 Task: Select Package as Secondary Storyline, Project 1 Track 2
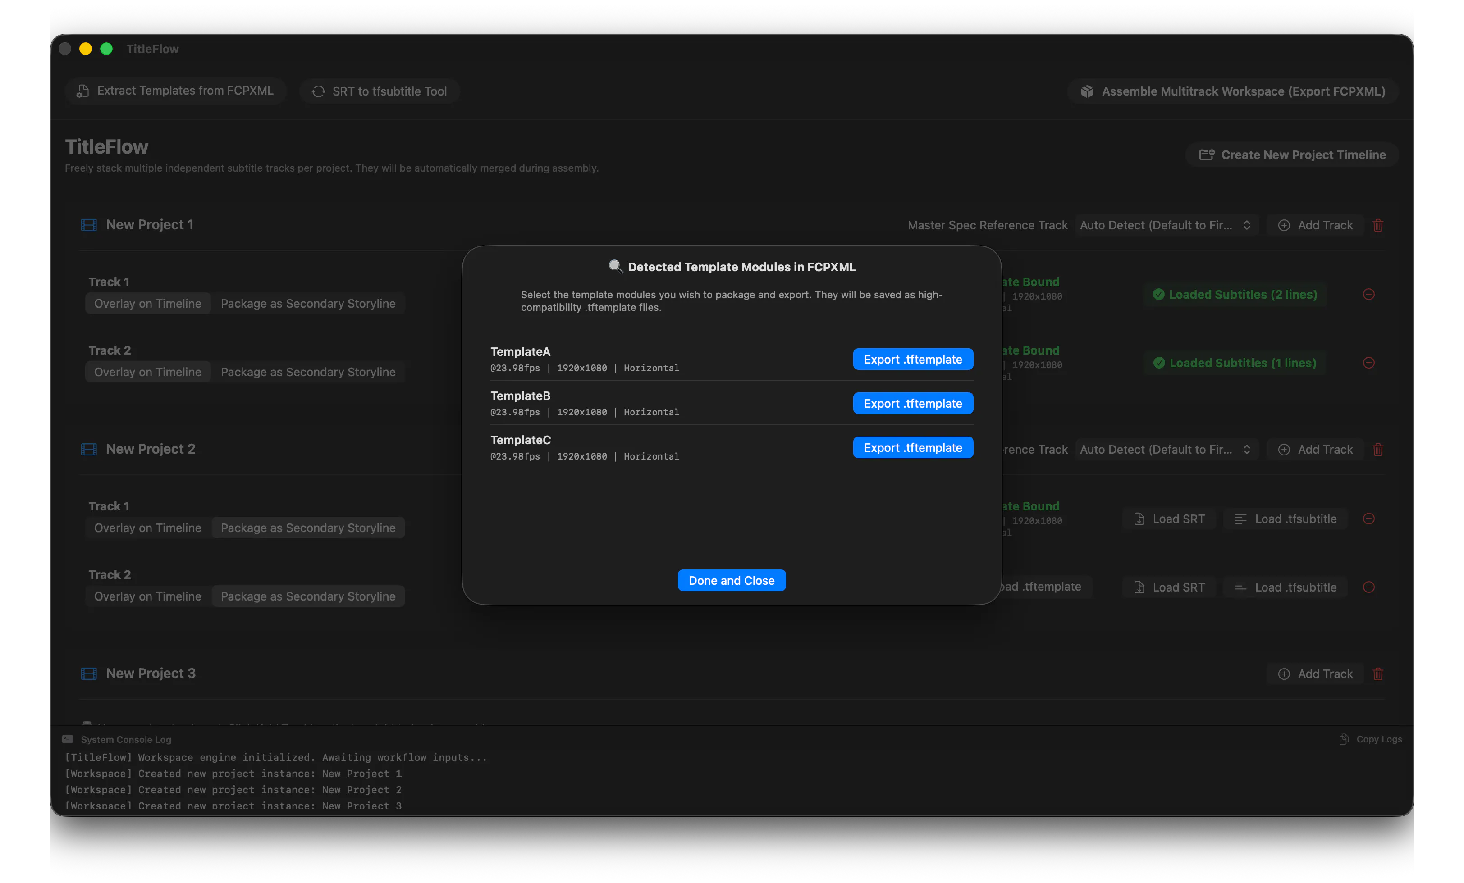pyautogui.click(x=308, y=372)
